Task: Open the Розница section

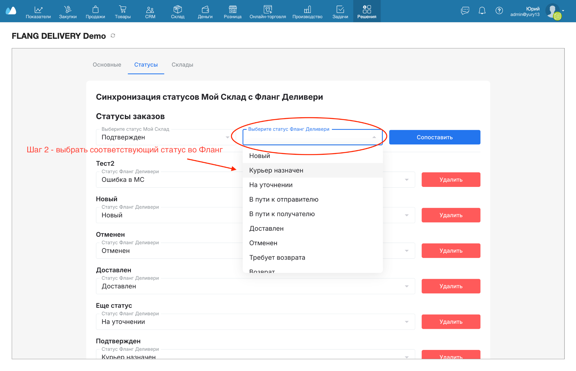Action: click(233, 12)
